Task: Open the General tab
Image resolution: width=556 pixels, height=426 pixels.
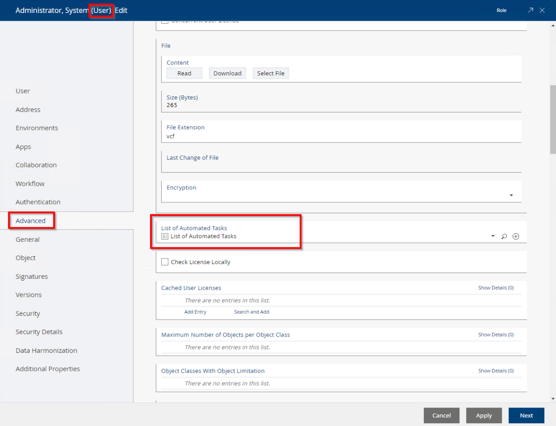Action: tap(27, 239)
